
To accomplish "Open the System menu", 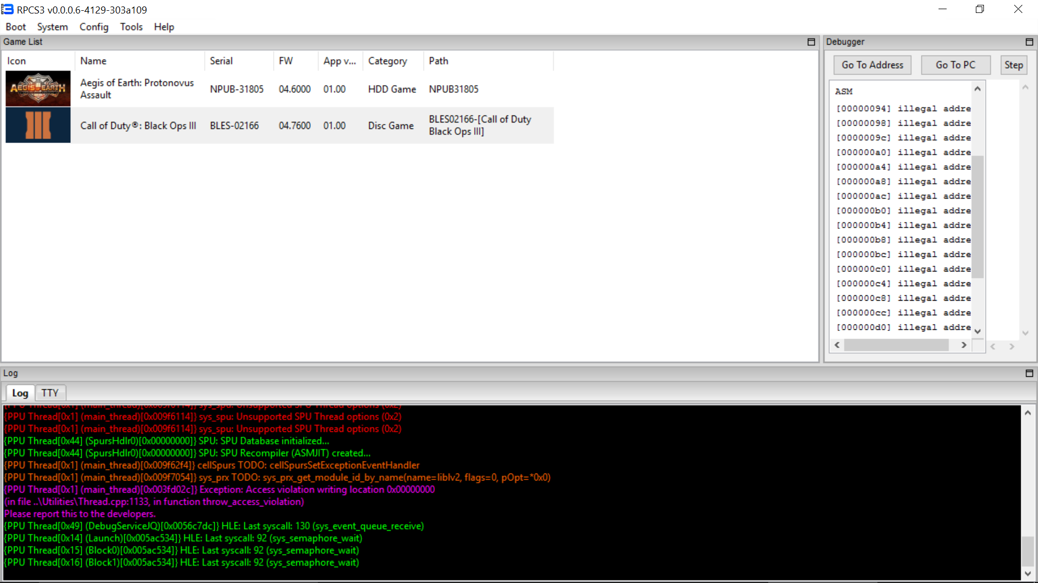I will [x=52, y=27].
